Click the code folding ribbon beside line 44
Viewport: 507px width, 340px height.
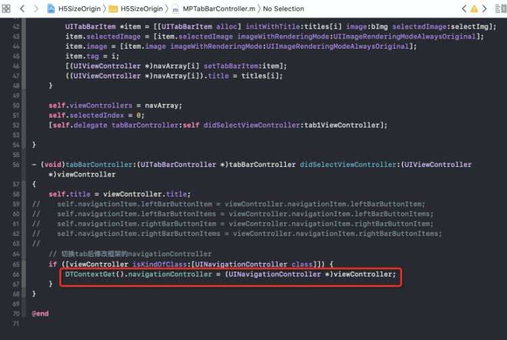(x=24, y=46)
